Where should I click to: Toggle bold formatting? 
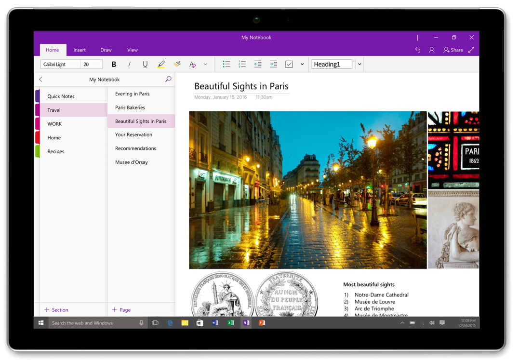114,64
